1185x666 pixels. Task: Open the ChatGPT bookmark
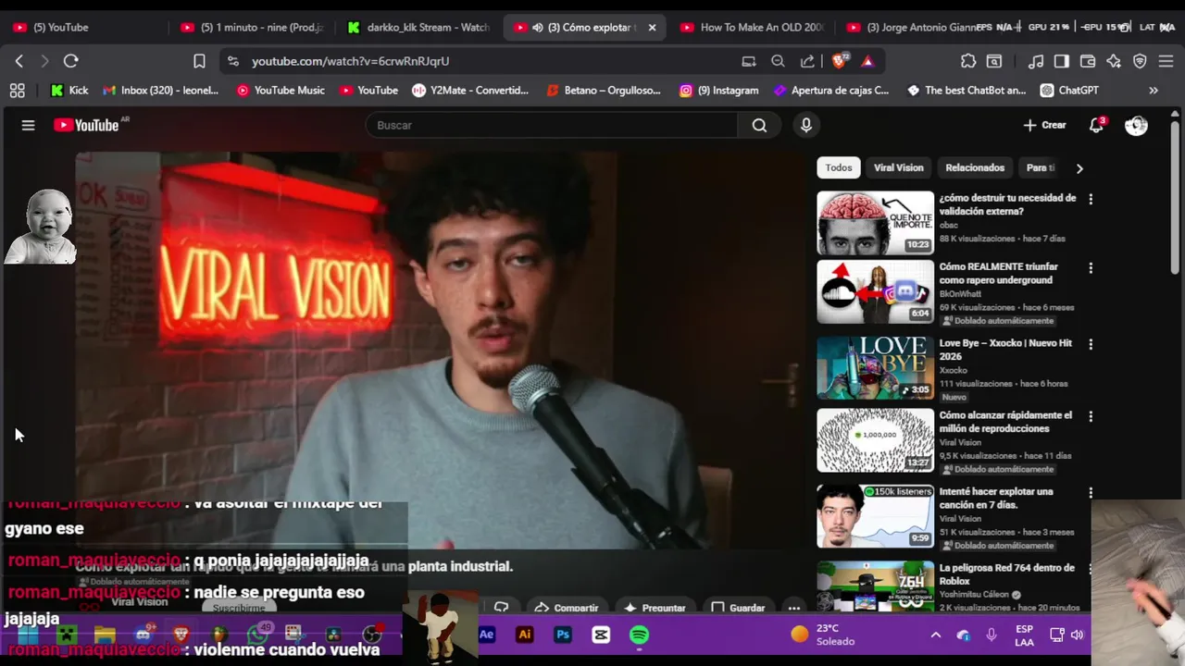click(x=1069, y=90)
